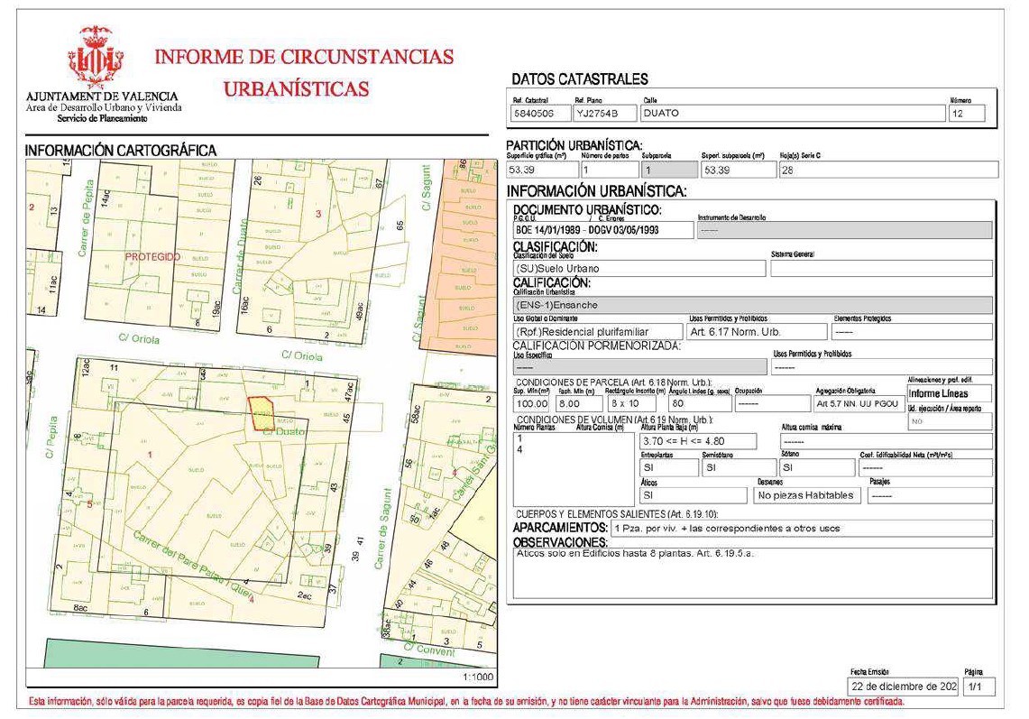The height and width of the screenshot is (719, 1029).
Task: Click the 'INFORMACIÓN CARTOGRÁFICA' heading
Action: (x=121, y=151)
